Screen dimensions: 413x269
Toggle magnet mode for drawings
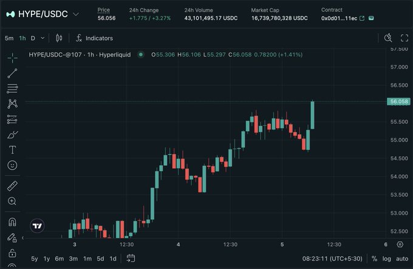tap(12, 222)
